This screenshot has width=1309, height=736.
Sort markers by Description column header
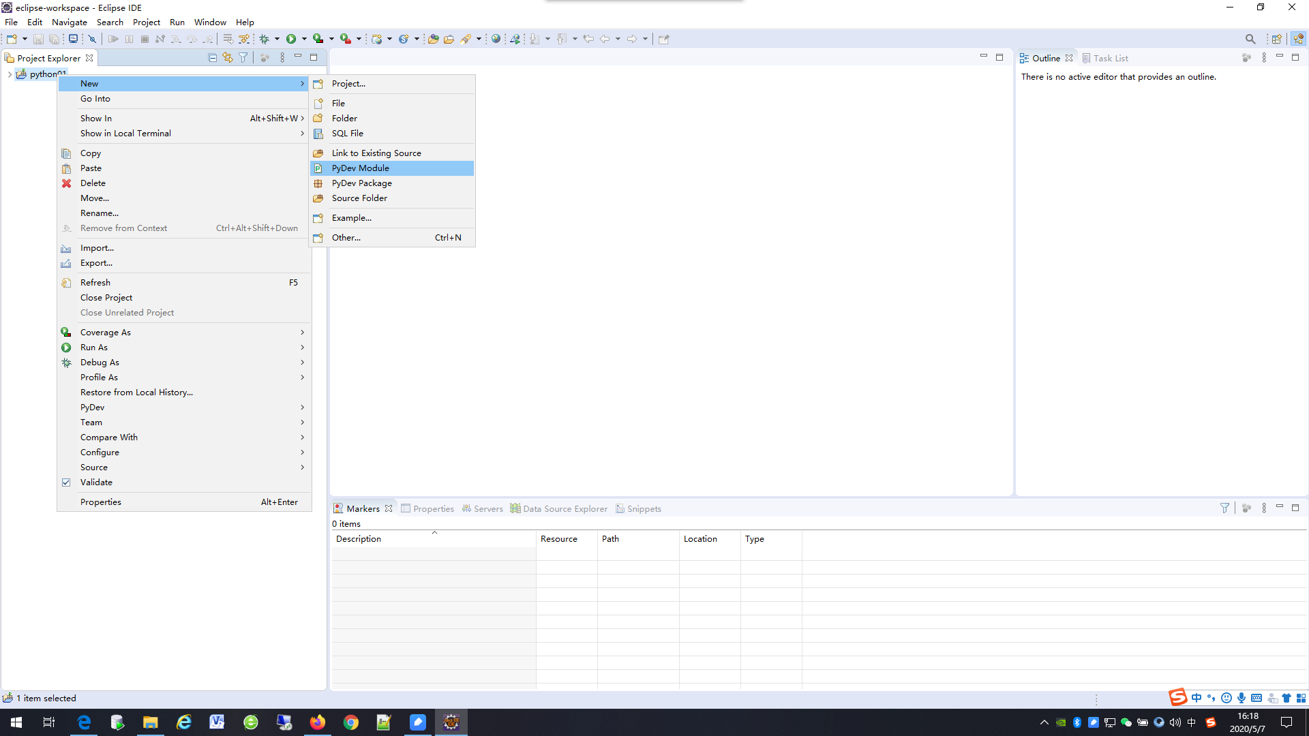359,539
